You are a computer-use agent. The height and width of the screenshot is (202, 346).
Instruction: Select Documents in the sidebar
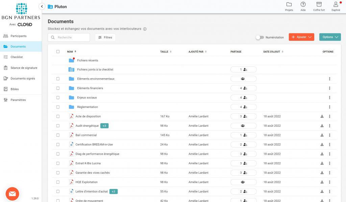click(x=21, y=47)
